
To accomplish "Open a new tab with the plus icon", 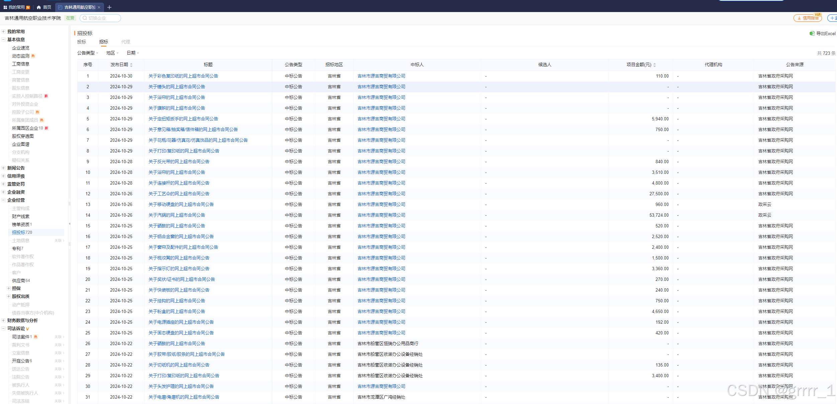I will coord(109,7).
